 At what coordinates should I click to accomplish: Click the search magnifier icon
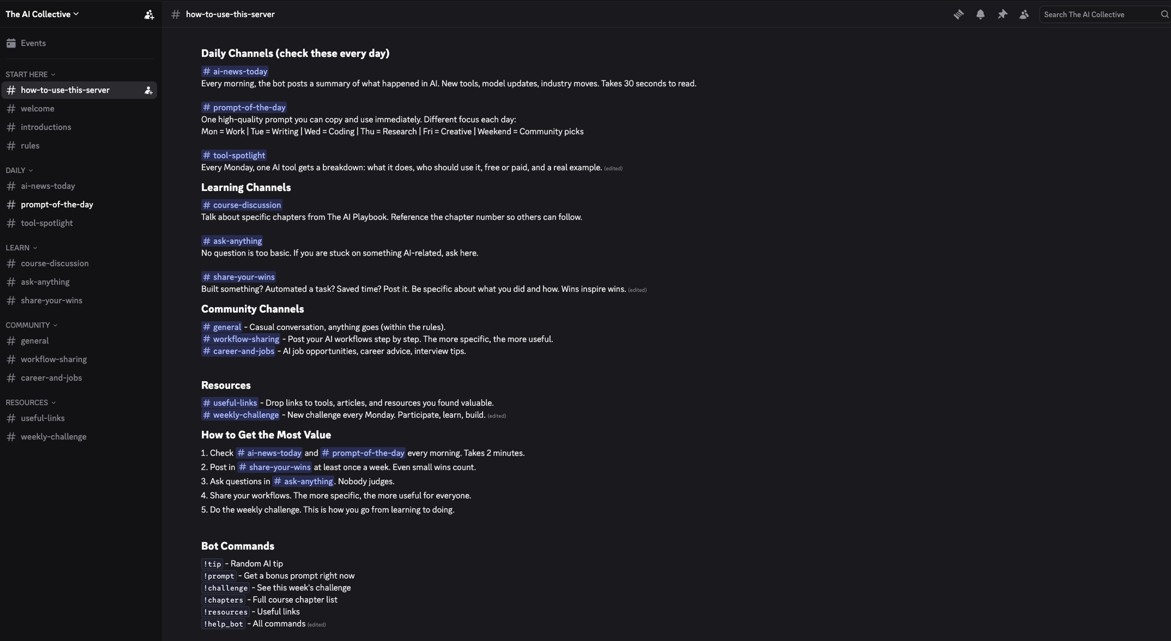point(1165,14)
